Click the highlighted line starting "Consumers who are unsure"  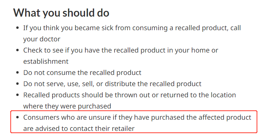click(x=137, y=118)
